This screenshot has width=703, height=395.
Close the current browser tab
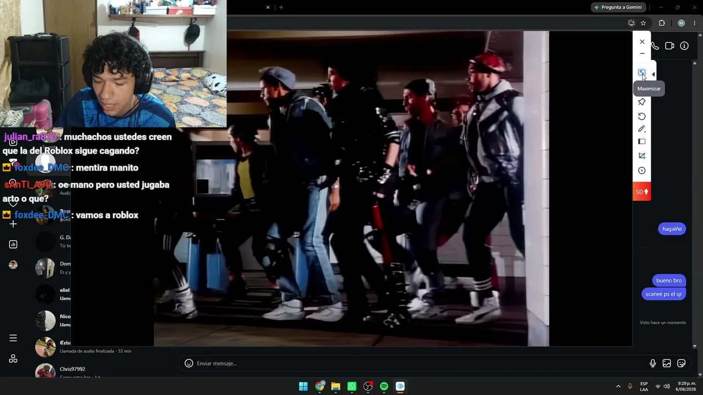(x=268, y=7)
